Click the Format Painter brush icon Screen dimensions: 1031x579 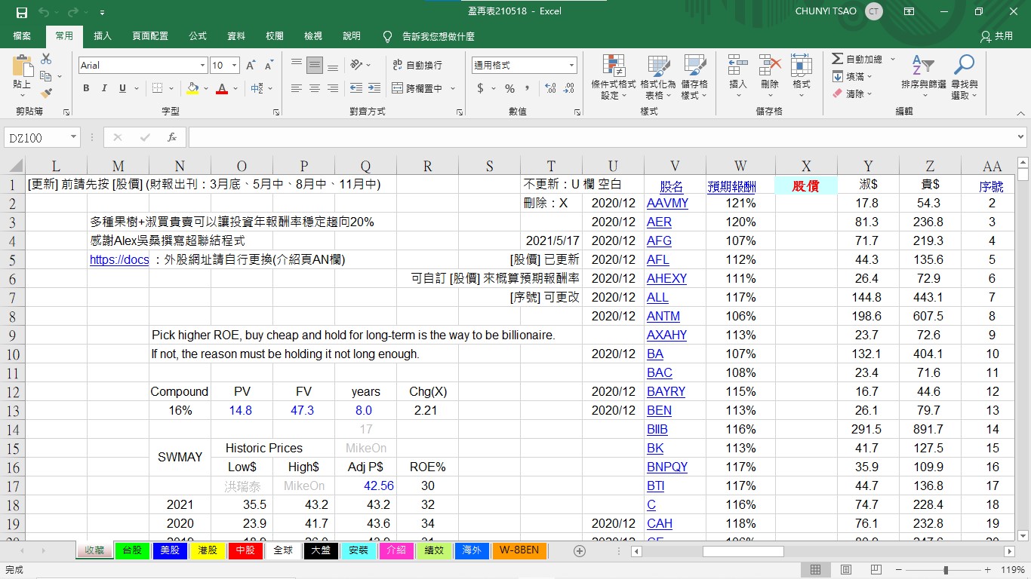46,93
